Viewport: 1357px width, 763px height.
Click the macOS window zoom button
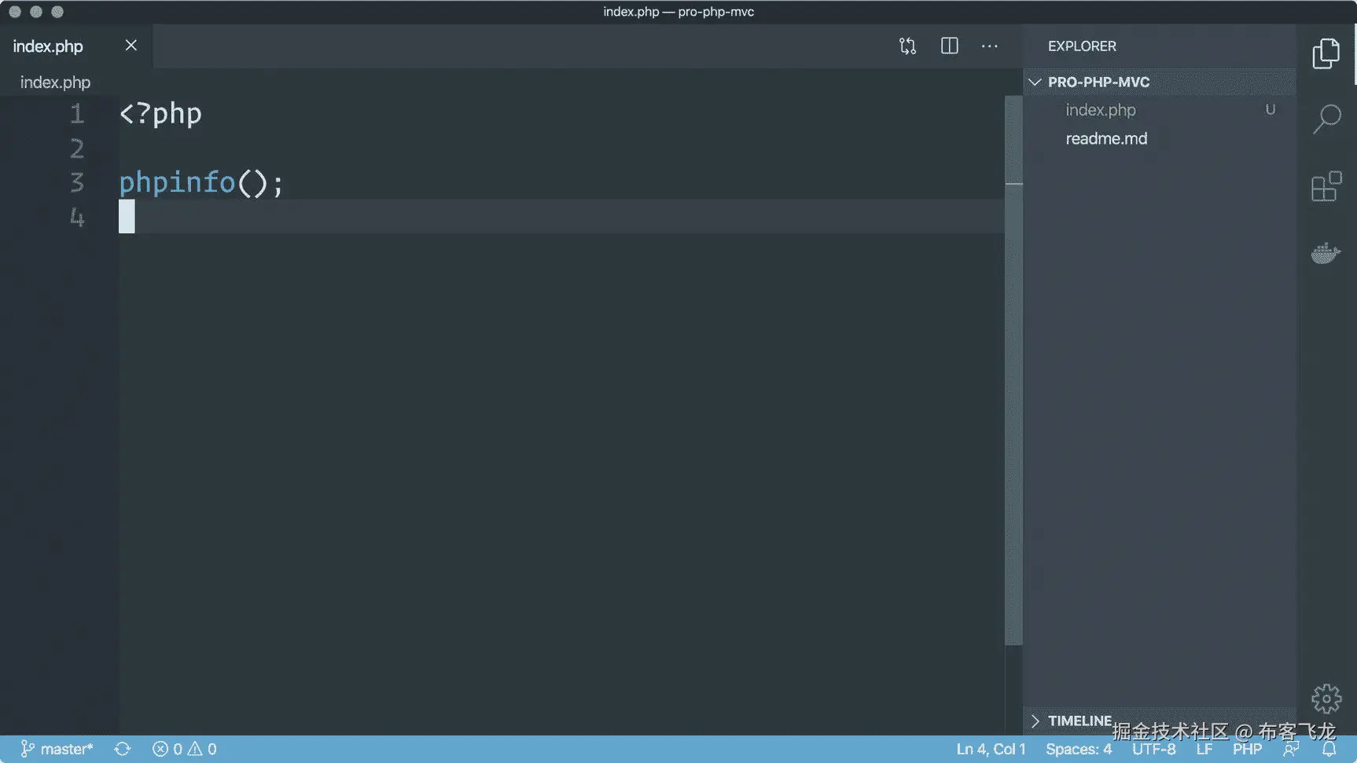pyautogui.click(x=57, y=12)
